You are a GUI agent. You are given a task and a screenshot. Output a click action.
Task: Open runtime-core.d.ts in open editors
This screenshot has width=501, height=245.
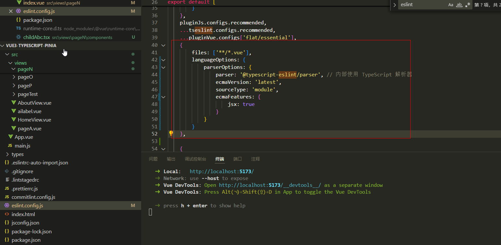(70, 29)
